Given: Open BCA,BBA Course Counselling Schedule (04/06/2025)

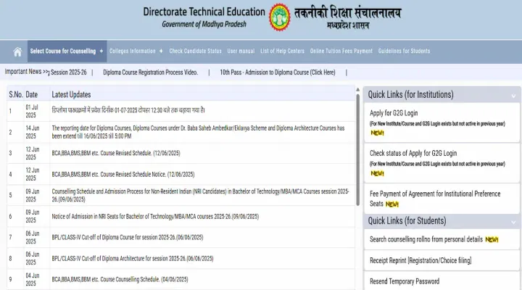Looking at the screenshot, I should [x=120, y=279].
